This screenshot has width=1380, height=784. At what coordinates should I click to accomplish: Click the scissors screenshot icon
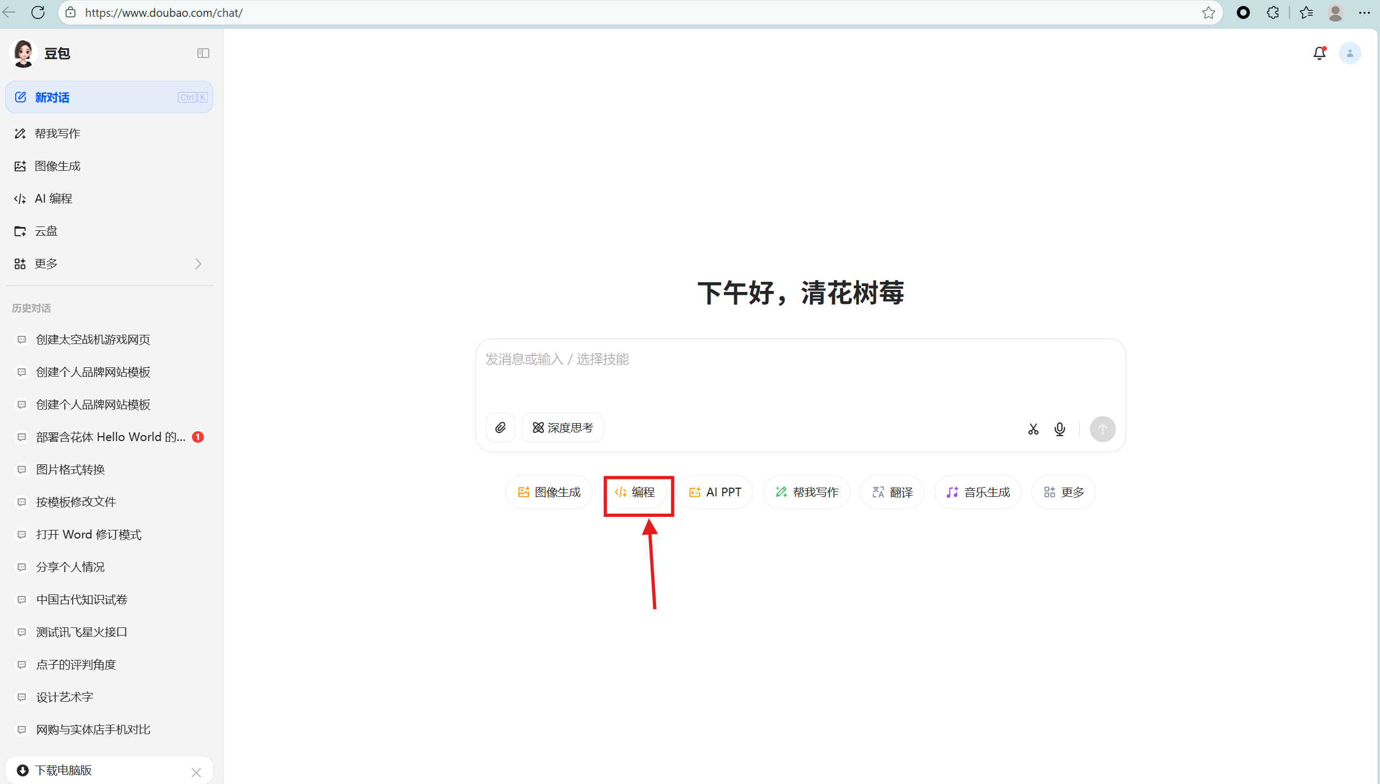coord(1033,429)
